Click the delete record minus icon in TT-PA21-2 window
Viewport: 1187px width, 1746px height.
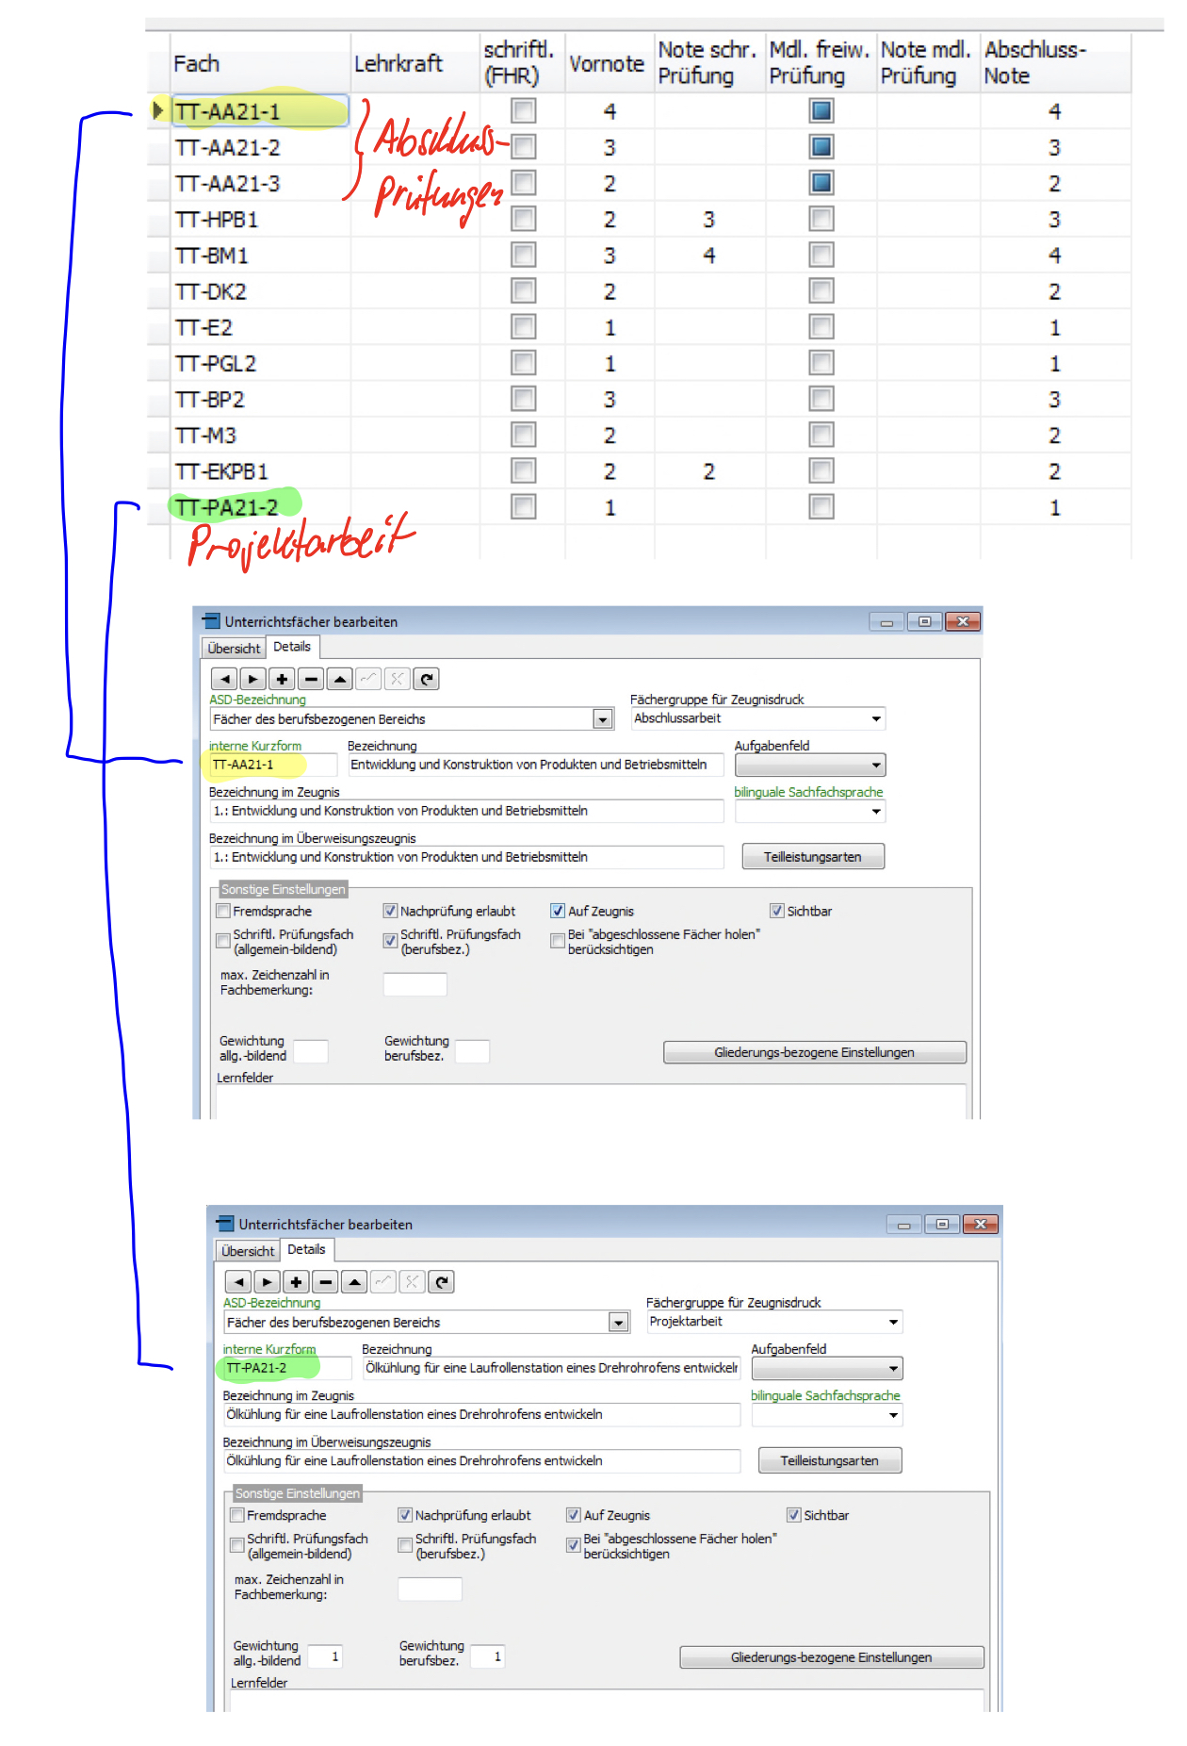[325, 1282]
